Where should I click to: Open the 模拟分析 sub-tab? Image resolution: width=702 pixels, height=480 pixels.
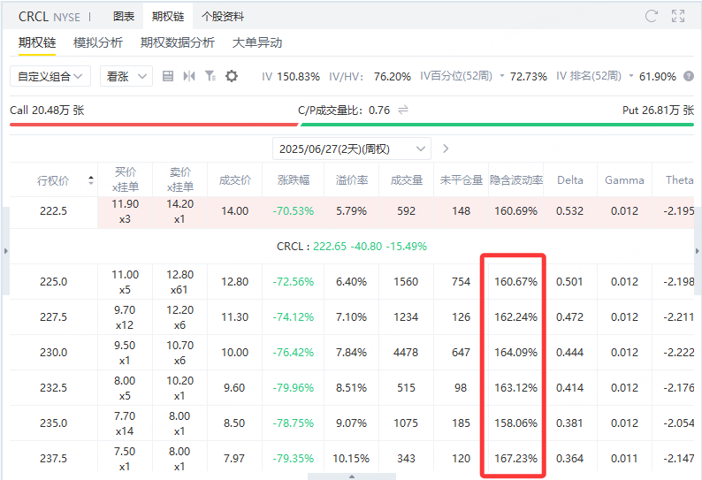point(98,42)
